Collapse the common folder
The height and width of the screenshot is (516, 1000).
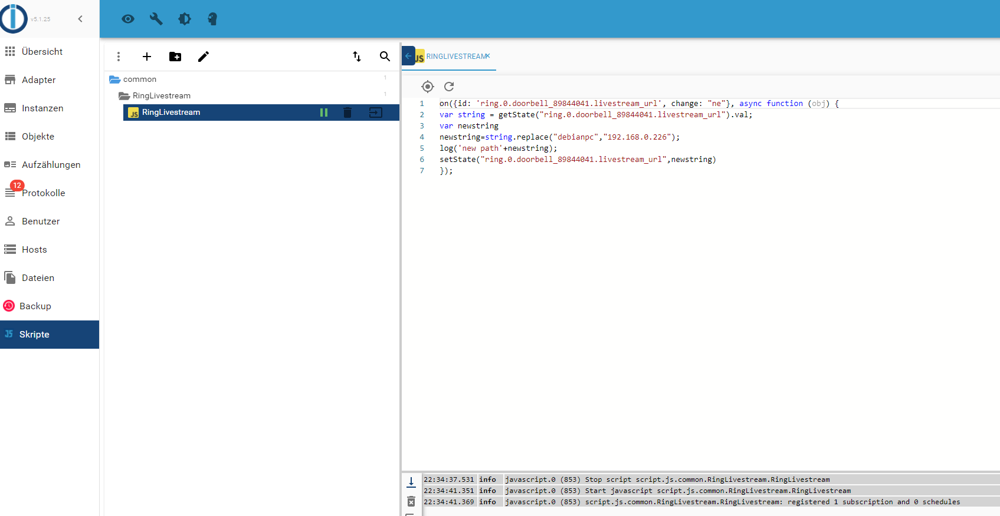pyautogui.click(x=115, y=79)
